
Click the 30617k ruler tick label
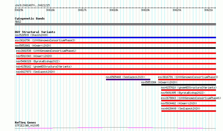pyautogui.click(x=82, y=10)
